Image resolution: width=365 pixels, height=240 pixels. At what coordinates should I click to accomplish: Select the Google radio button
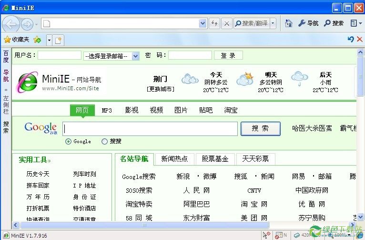68,141
